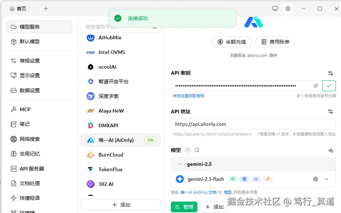Select 唯一AI (AiOnly) provider

pyautogui.click(x=121, y=140)
